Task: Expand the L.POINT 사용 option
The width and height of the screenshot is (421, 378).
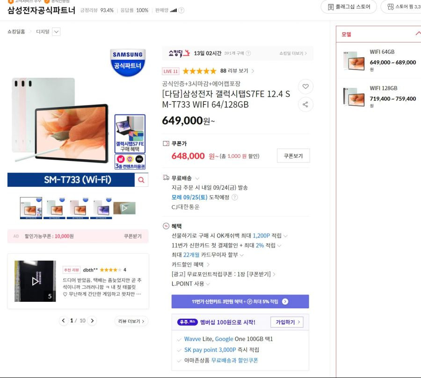Action: [x=208, y=284]
